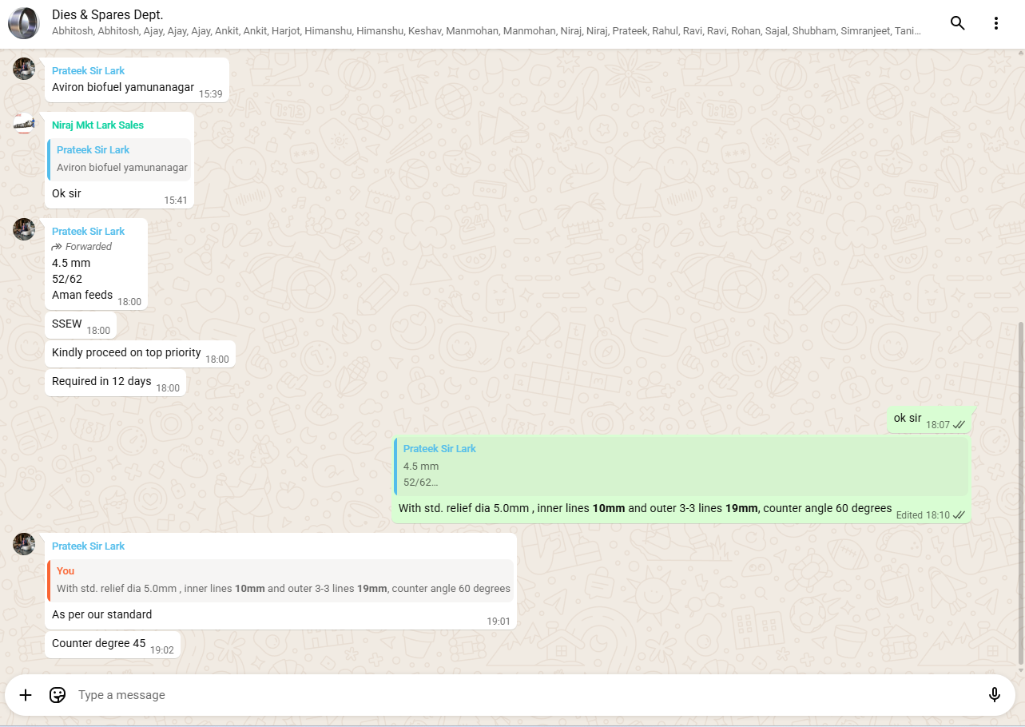1025x727 pixels.
Task: Click Niraj Mkt Lark Sales avatar
Action: (24, 124)
